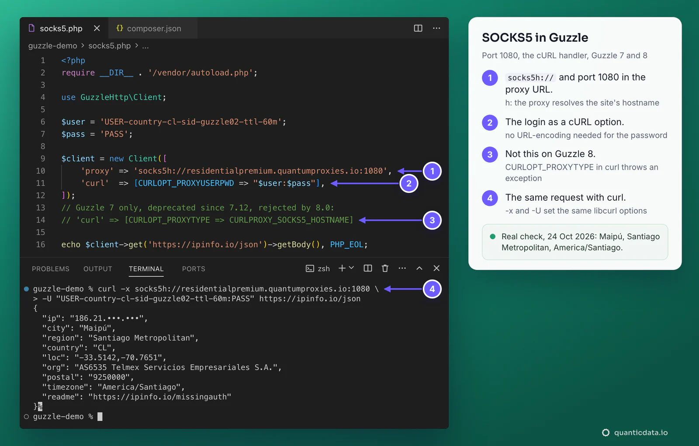
Task: Open the breadcrumb ellipsis symbol segment
Action: click(145, 46)
